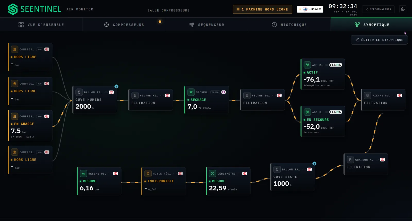Click small pill indicator on Filtre Mi card
This screenshot has width=412, height=221.
pos(162,95)
